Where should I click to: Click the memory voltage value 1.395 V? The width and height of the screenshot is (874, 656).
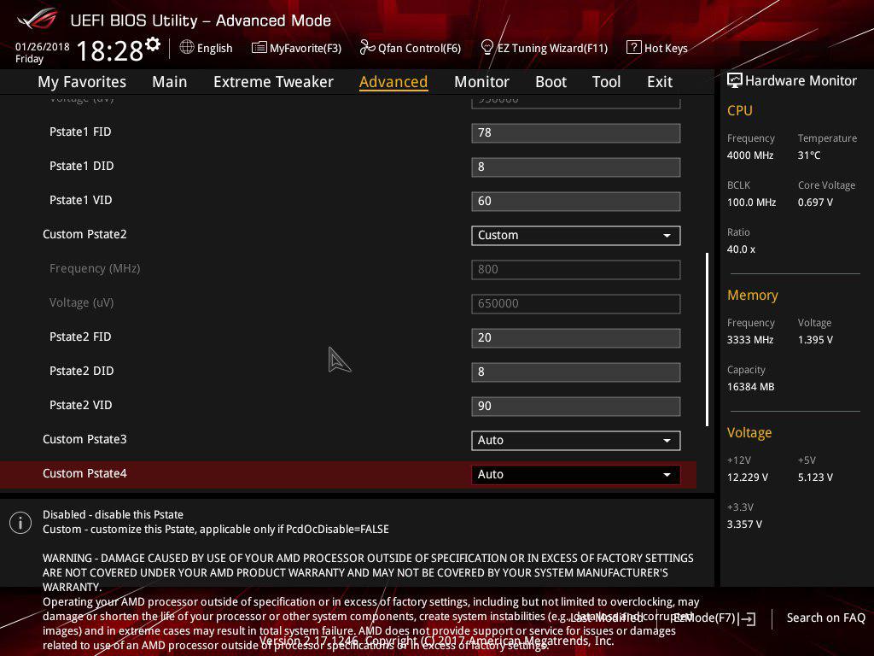pyautogui.click(x=815, y=340)
